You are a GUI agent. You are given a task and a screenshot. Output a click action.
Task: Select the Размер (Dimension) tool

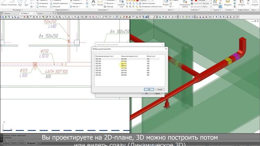click(100, 3)
